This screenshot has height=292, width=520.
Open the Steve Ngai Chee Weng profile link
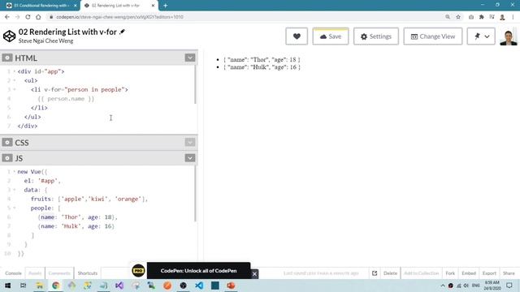tap(45, 41)
